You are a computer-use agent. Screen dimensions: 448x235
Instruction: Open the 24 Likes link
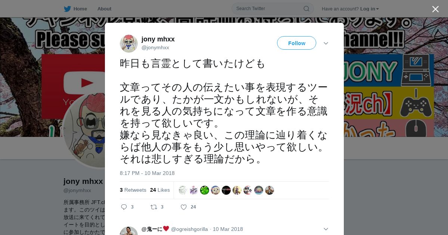point(160,190)
